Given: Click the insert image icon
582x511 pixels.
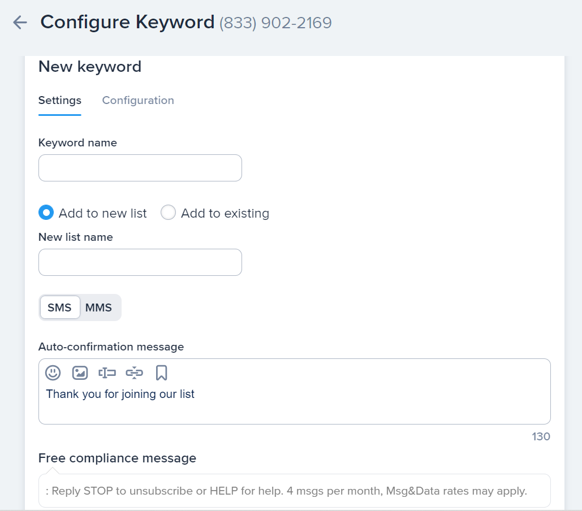Looking at the screenshot, I should point(80,373).
